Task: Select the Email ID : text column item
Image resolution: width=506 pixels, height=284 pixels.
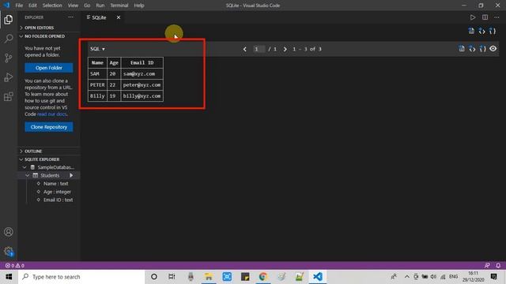Action: 58,200
